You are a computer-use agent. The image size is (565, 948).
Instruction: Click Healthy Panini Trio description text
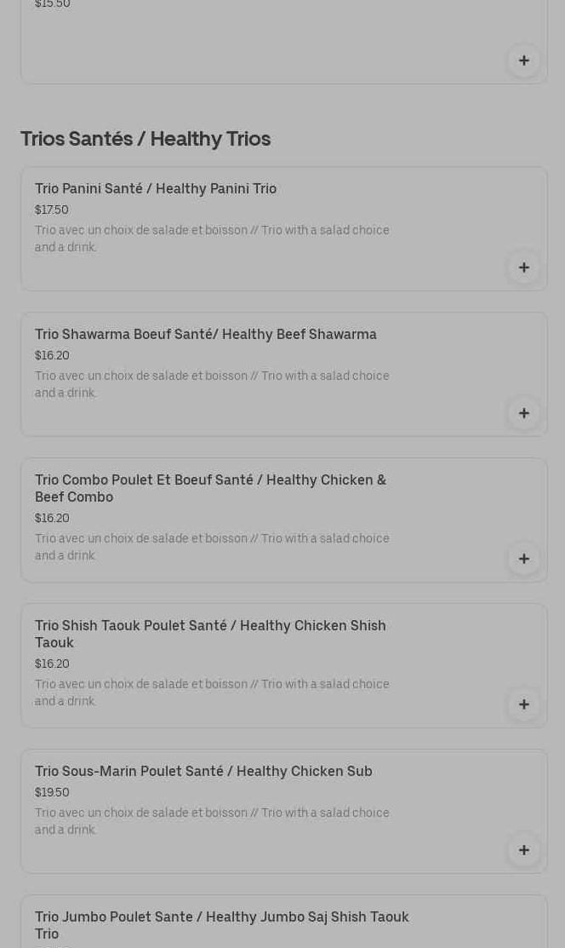click(x=212, y=238)
